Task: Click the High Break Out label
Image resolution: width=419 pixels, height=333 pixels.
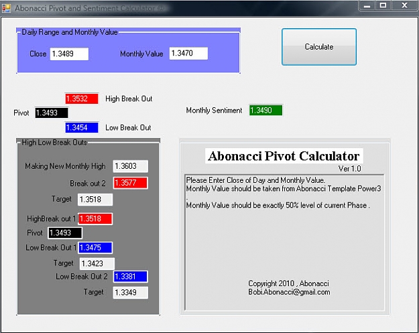Action: [129, 98]
